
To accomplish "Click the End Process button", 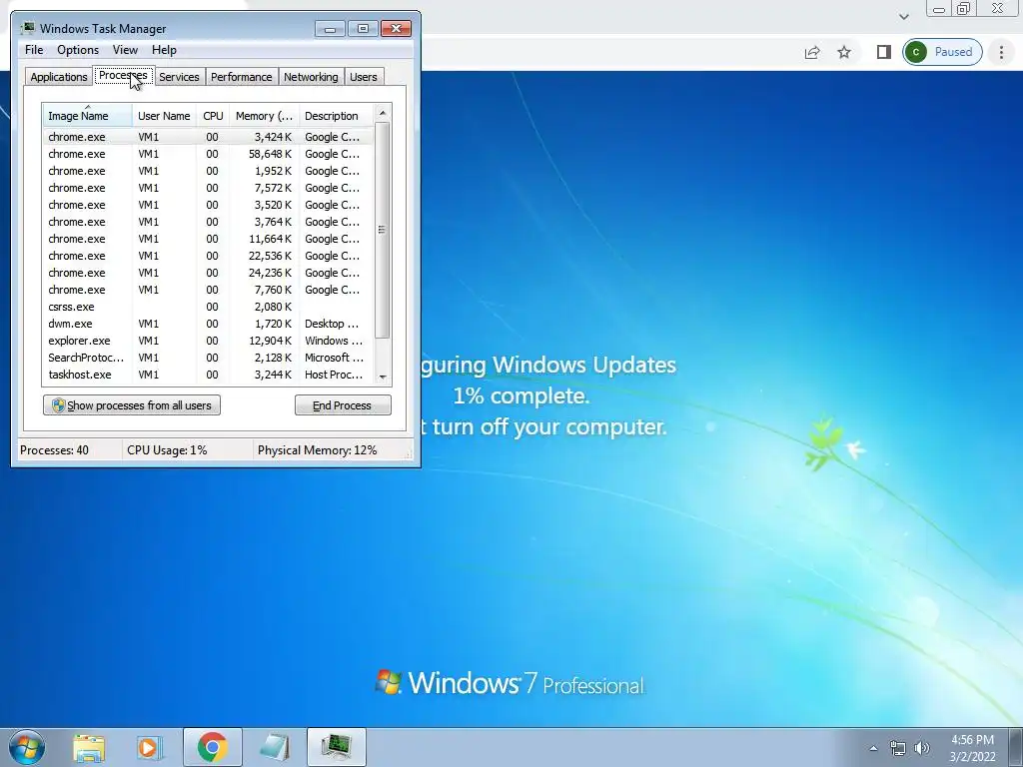I will (x=344, y=405).
